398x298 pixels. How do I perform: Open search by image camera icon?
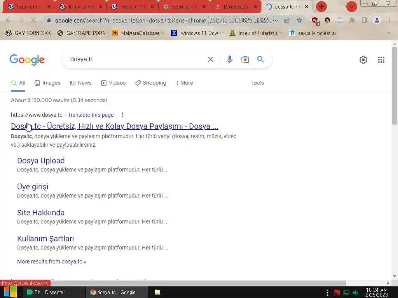(x=245, y=59)
